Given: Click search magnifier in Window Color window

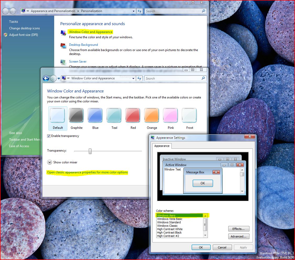Looking at the screenshot, I should pyautogui.click(x=203, y=78).
